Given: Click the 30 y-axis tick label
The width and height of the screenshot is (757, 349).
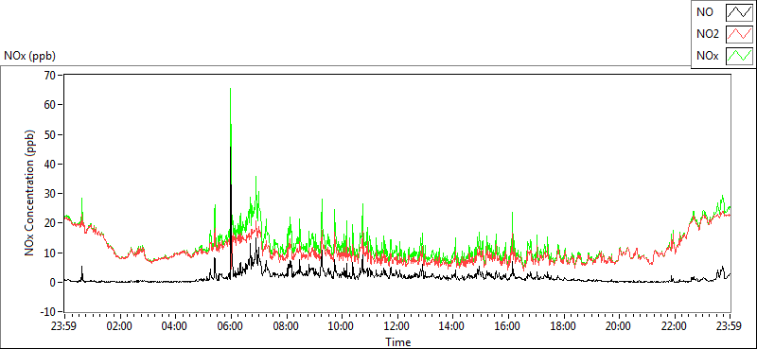Looking at the screenshot, I should tap(49, 193).
